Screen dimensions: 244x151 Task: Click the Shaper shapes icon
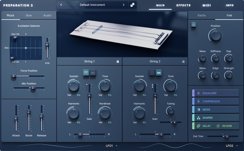[198, 118]
